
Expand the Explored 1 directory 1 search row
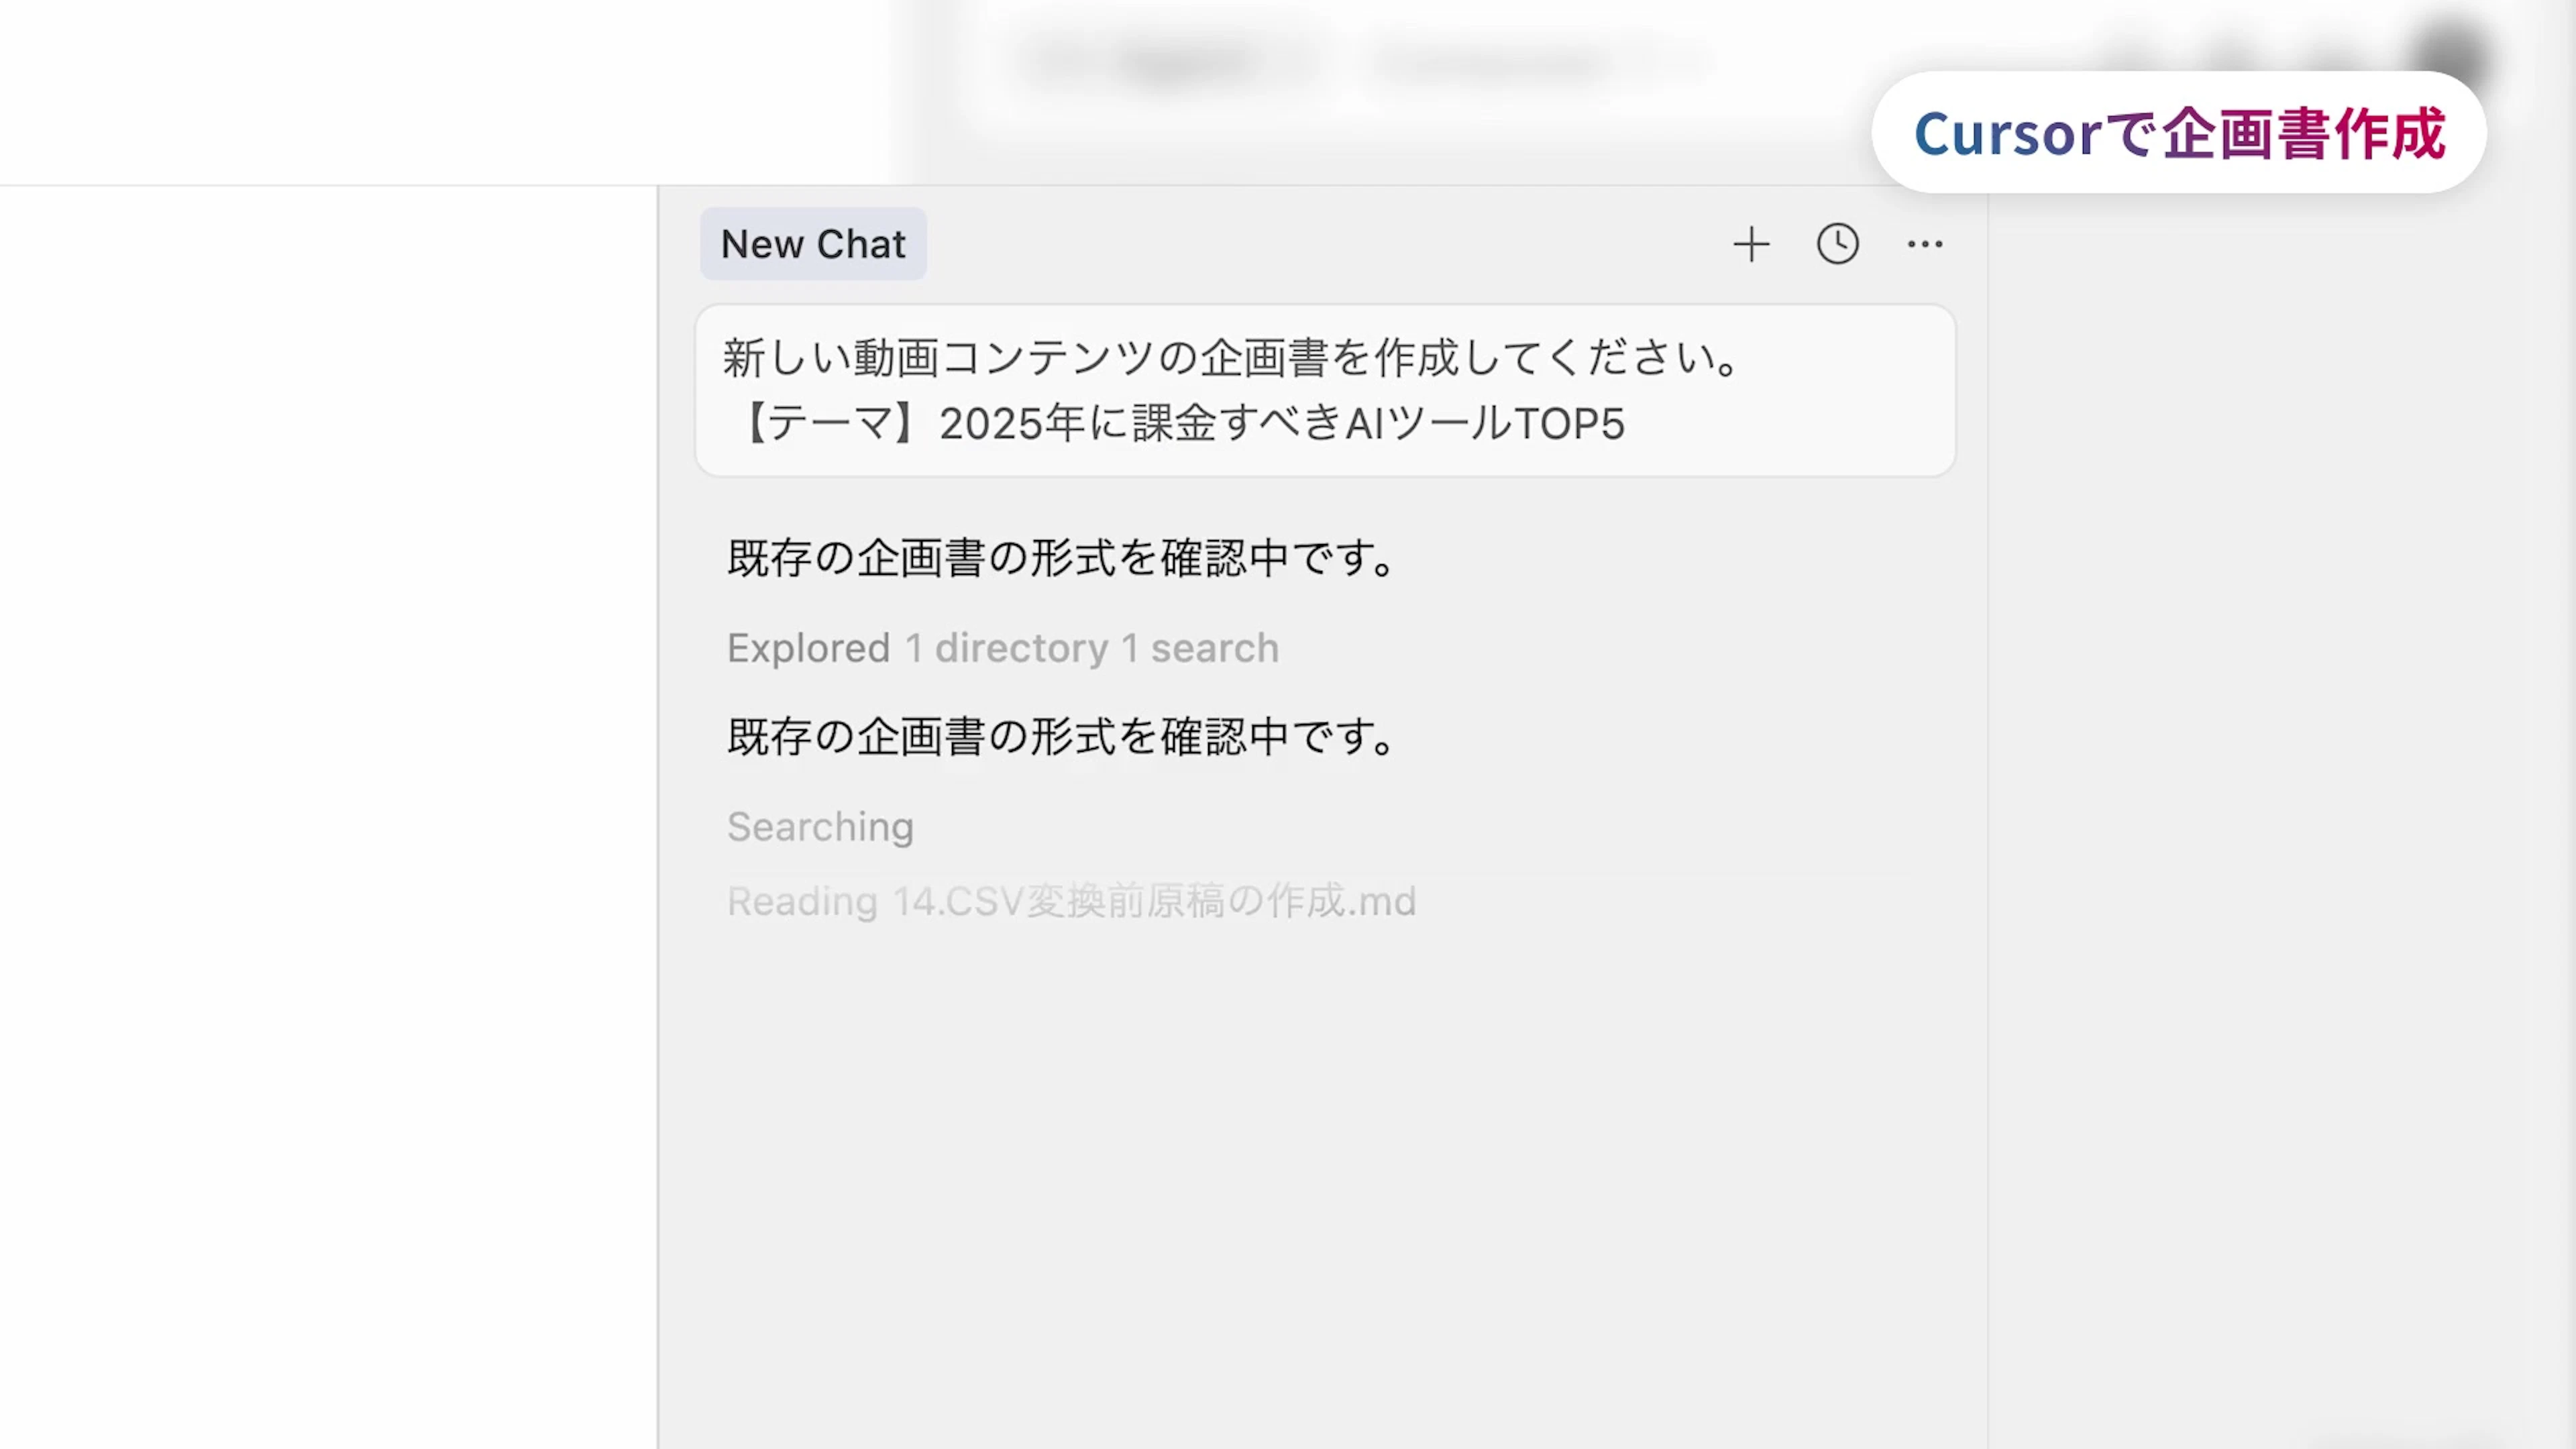pos(1002,648)
